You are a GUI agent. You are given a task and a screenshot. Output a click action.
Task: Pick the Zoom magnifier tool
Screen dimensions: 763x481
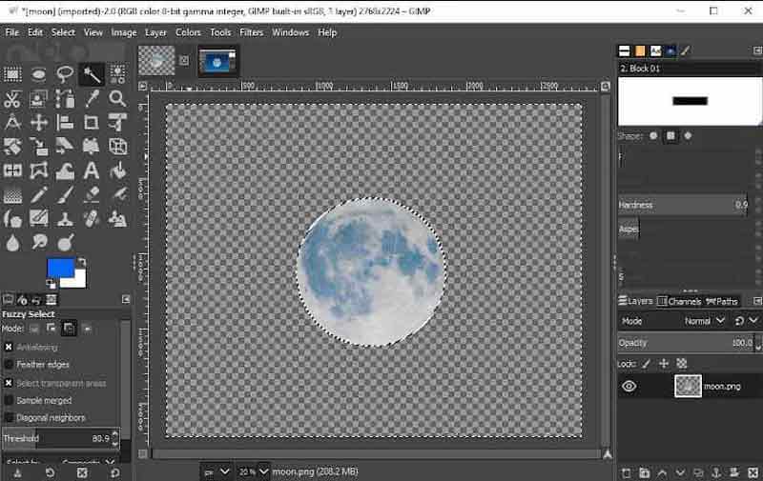[117, 98]
